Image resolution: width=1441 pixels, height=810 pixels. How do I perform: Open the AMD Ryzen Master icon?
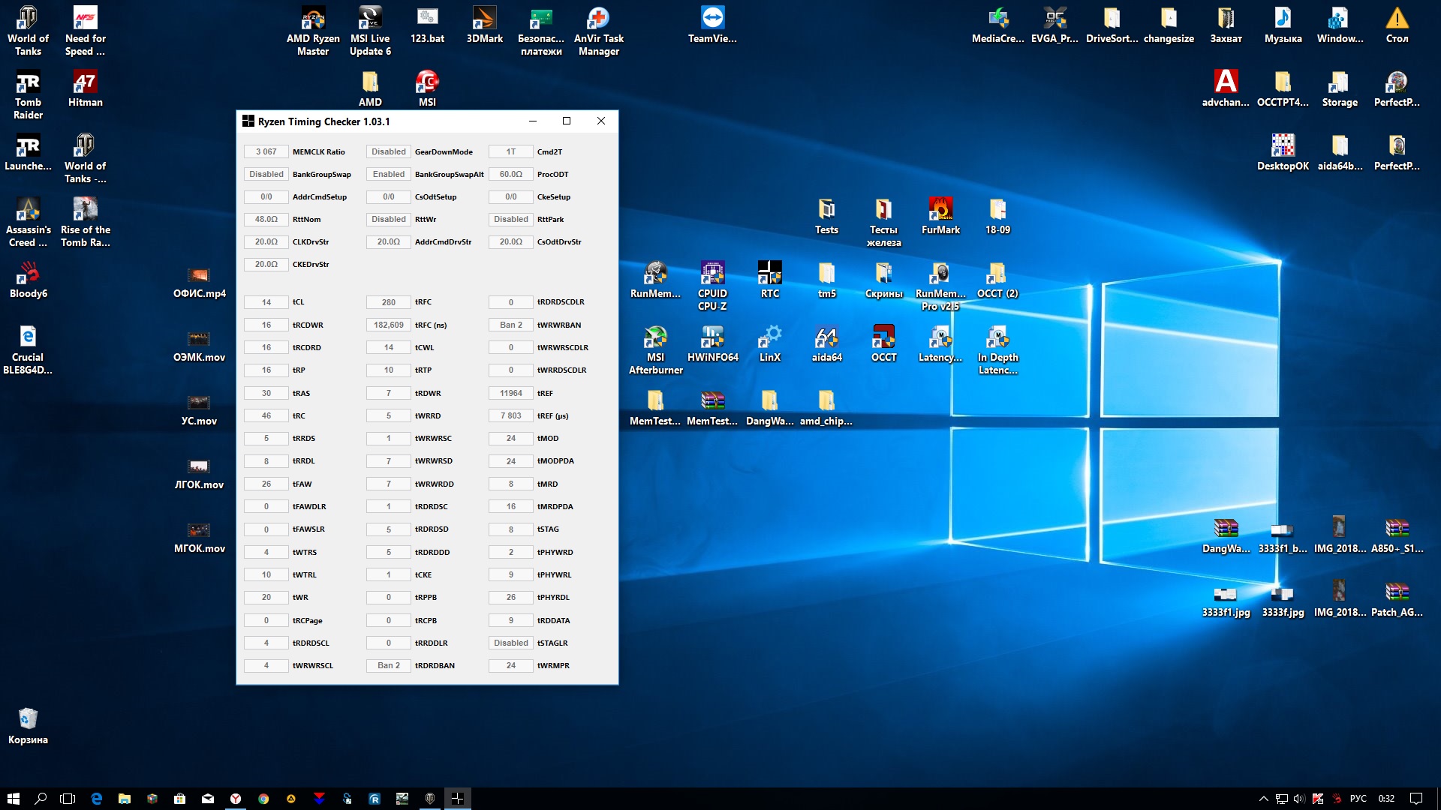point(313,19)
